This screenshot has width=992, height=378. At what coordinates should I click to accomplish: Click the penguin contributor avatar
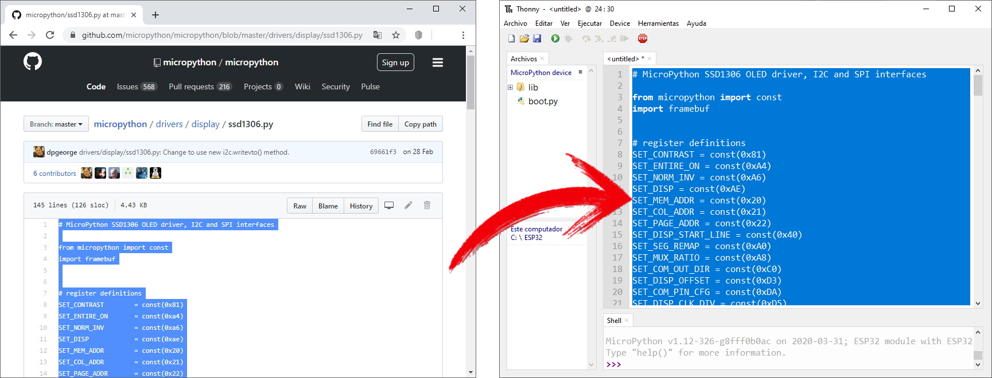pyautogui.click(x=155, y=173)
